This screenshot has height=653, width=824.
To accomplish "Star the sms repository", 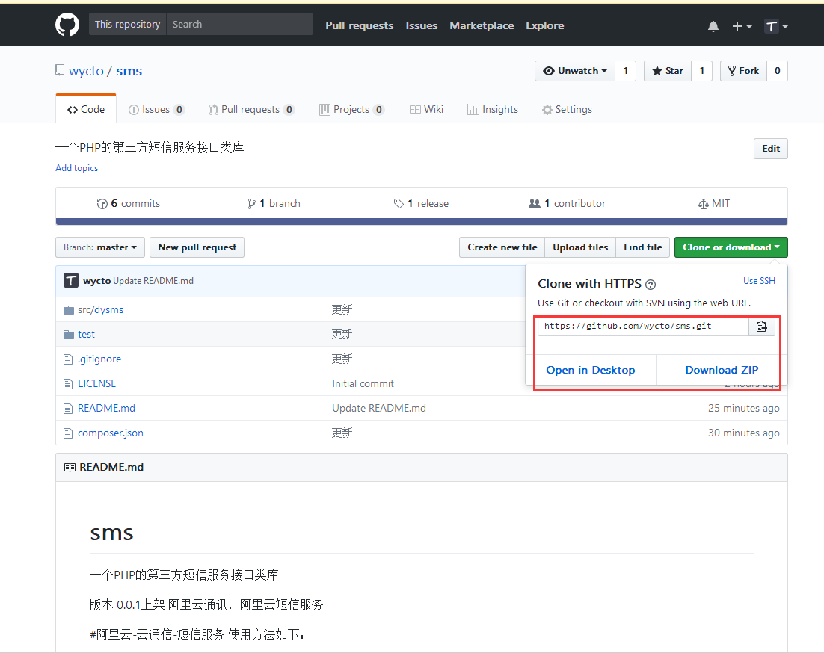I will 668,71.
